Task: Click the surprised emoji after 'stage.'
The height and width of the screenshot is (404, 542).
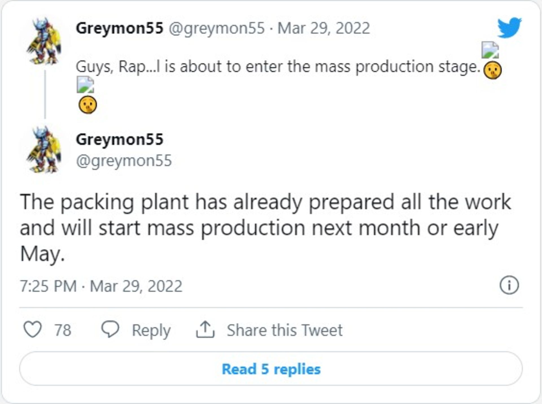Action: (493, 70)
